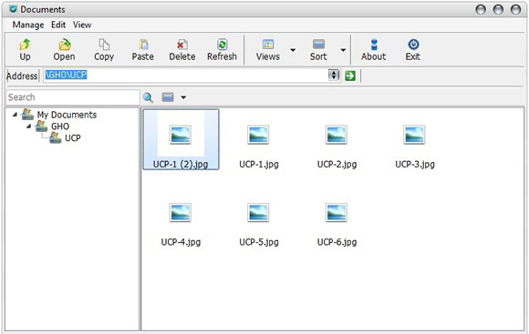Click the About toolbar icon
This screenshot has width=529, height=334.
click(x=374, y=44)
